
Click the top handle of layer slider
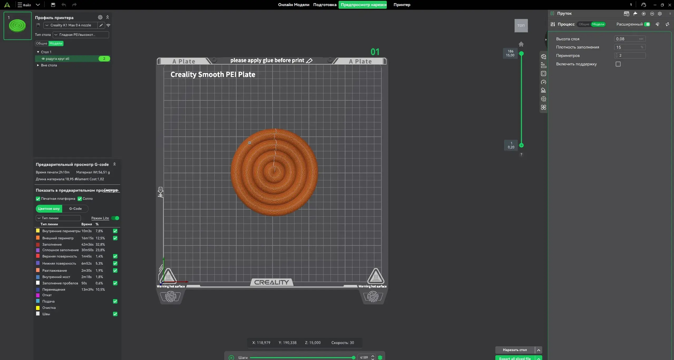tap(521, 53)
